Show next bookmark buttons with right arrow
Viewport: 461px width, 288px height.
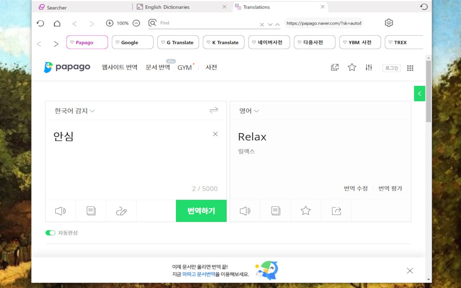click(56, 44)
